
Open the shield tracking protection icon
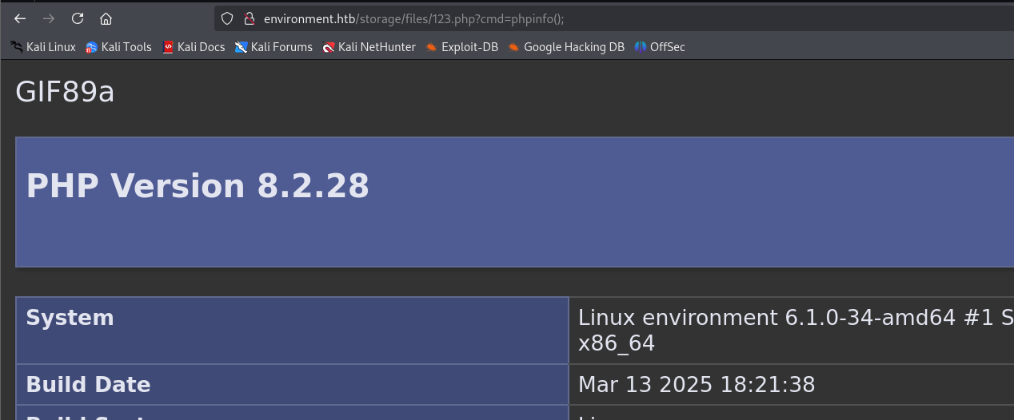pos(227,18)
